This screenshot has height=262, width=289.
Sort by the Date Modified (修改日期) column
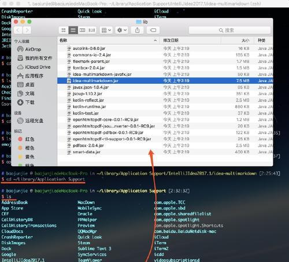(x=190, y=40)
